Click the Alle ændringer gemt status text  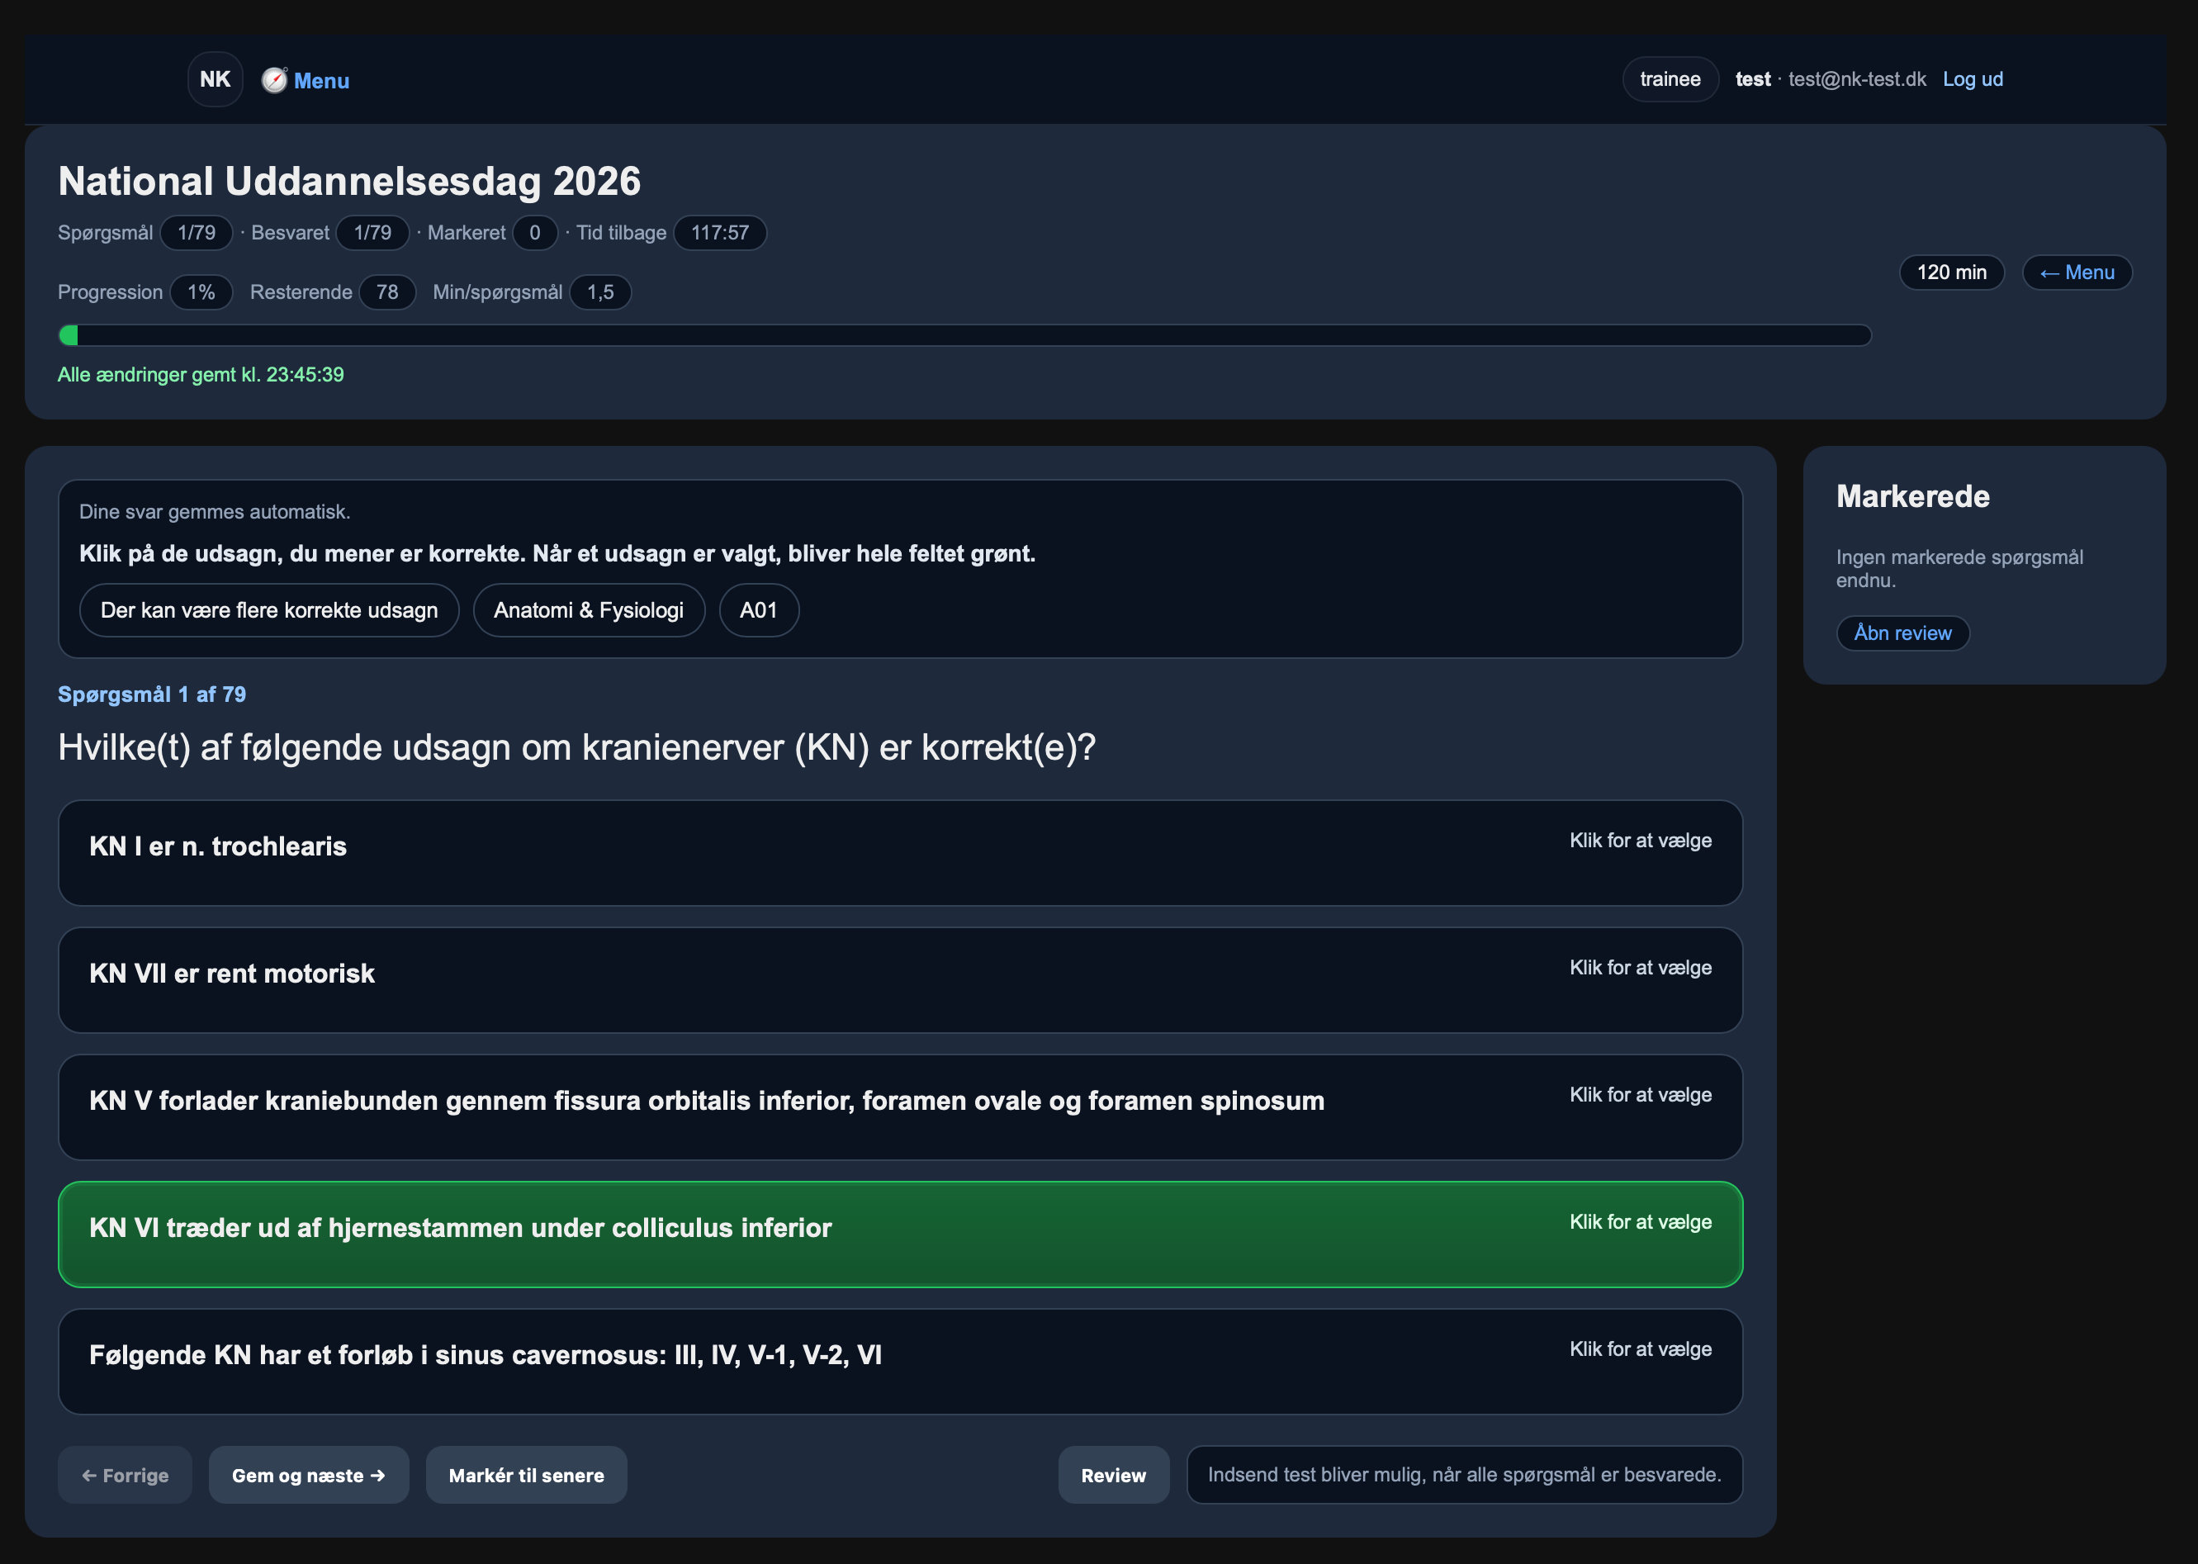(x=201, y=375)
